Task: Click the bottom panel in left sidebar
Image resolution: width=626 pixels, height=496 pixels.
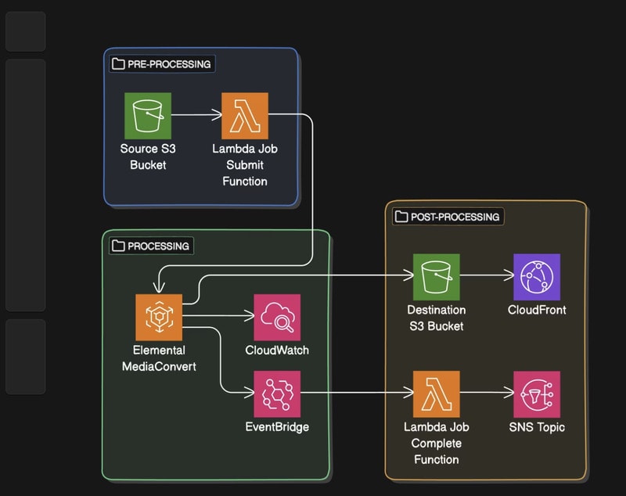Action: [25, 356]
